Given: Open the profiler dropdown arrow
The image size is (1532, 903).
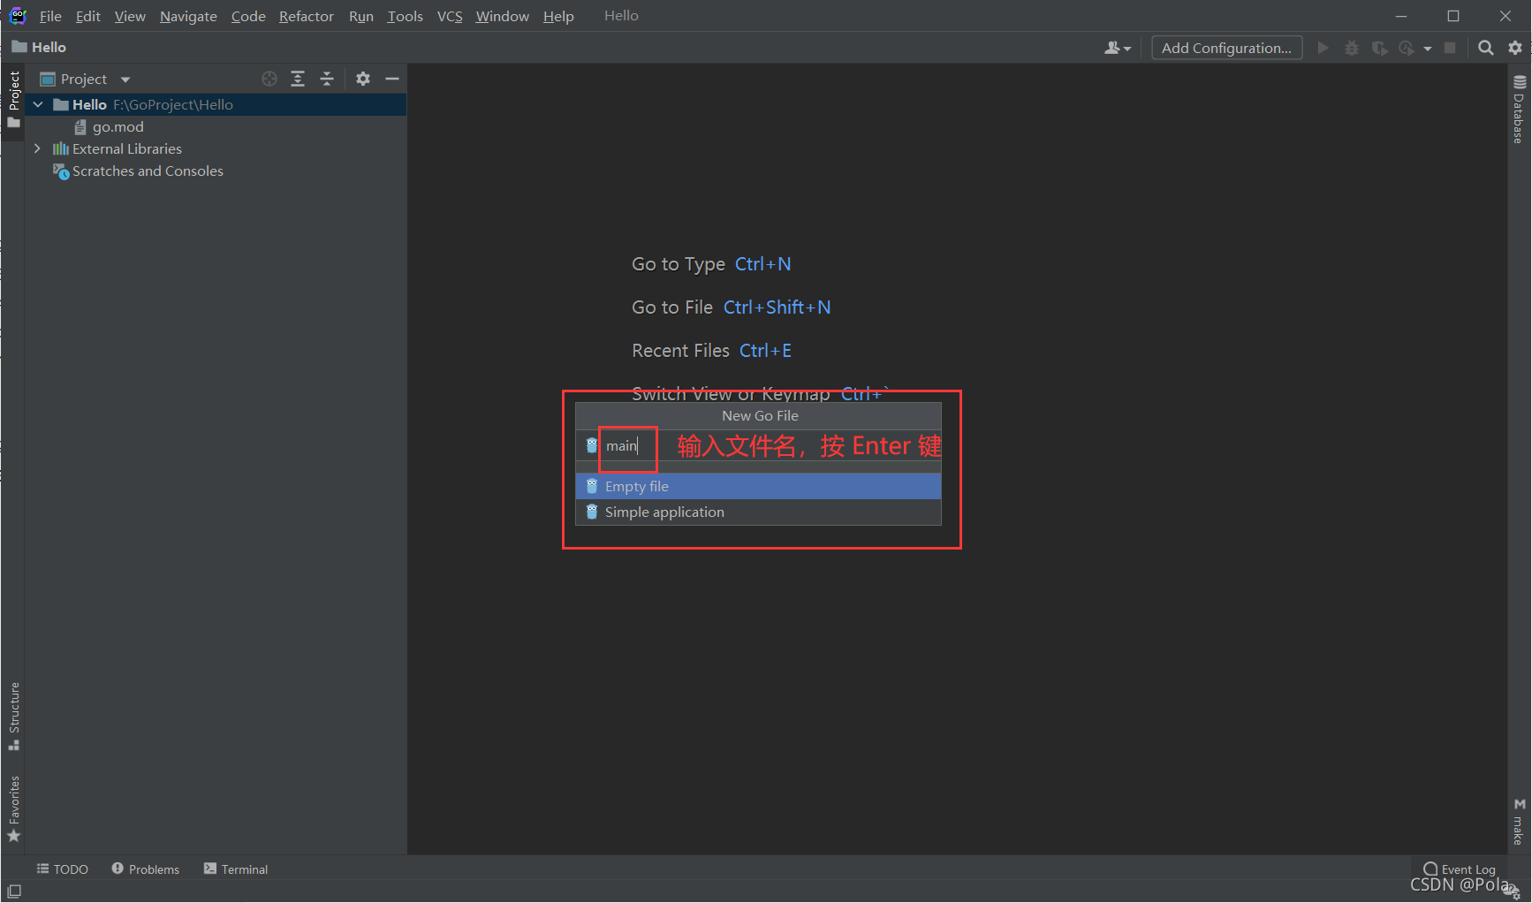Looking at the screenshot, I should 1428,49.
